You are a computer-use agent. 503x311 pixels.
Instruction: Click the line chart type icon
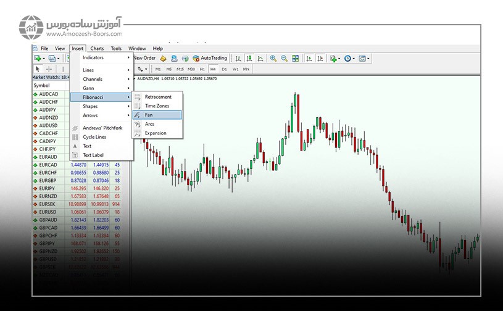[260, 59]
